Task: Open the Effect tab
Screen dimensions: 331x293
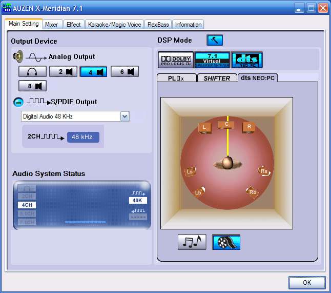Action: click(73, 25)
